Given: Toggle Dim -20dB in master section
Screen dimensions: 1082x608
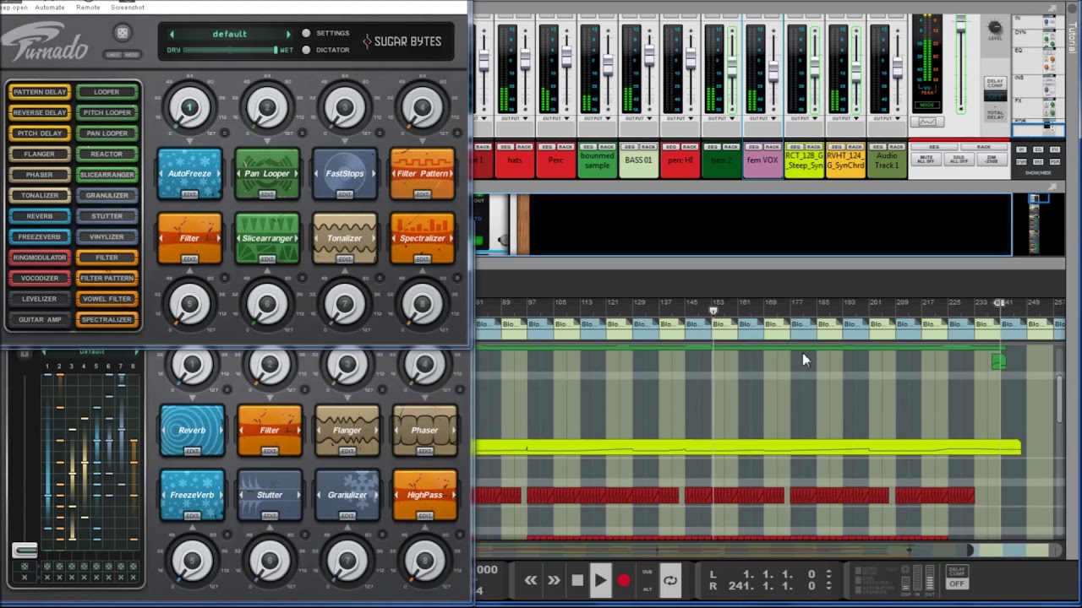Looking at the screenshot, I should coord(992,159).
